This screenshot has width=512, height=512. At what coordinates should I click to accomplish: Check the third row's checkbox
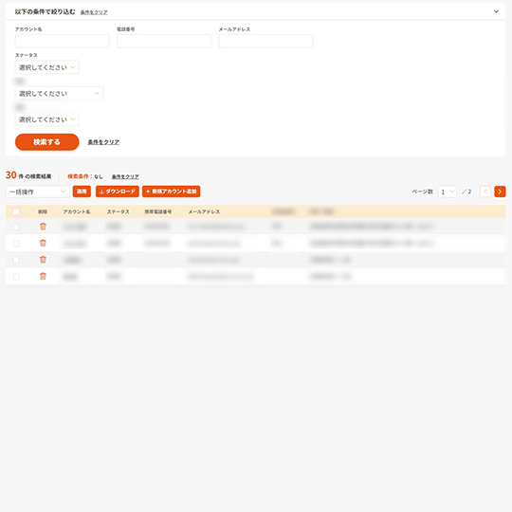click(16, 260)
